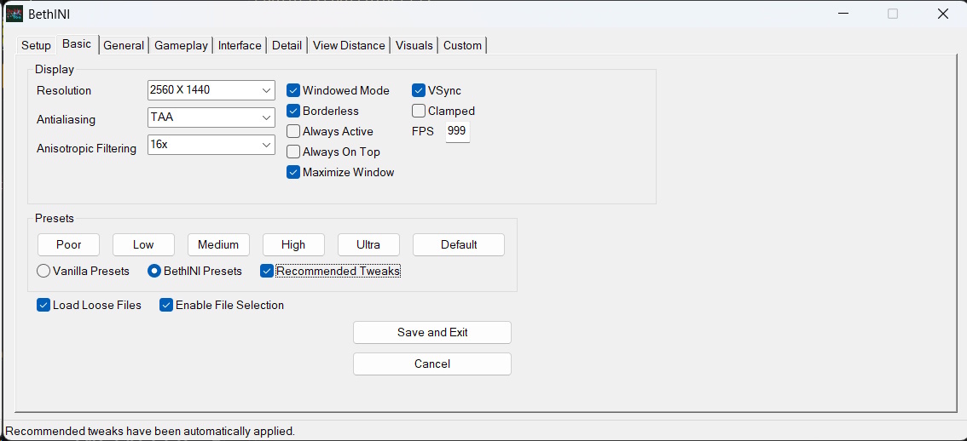Go to the Gameplay tab

coord(181,46)
